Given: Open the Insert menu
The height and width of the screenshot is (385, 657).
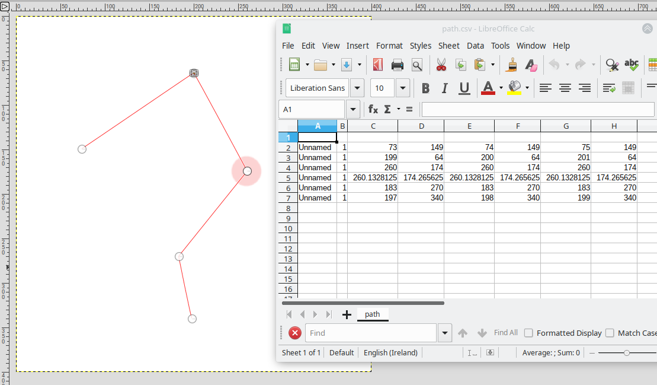Looking at the screenshot, I should coord(357,46).
